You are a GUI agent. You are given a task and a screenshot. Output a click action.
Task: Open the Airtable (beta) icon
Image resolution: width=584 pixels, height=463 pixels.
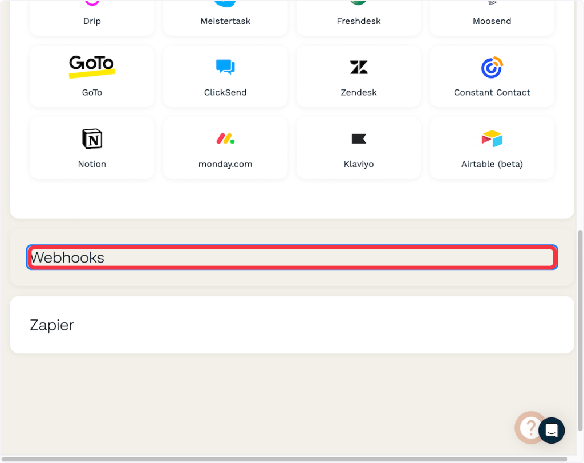[492, 139]
